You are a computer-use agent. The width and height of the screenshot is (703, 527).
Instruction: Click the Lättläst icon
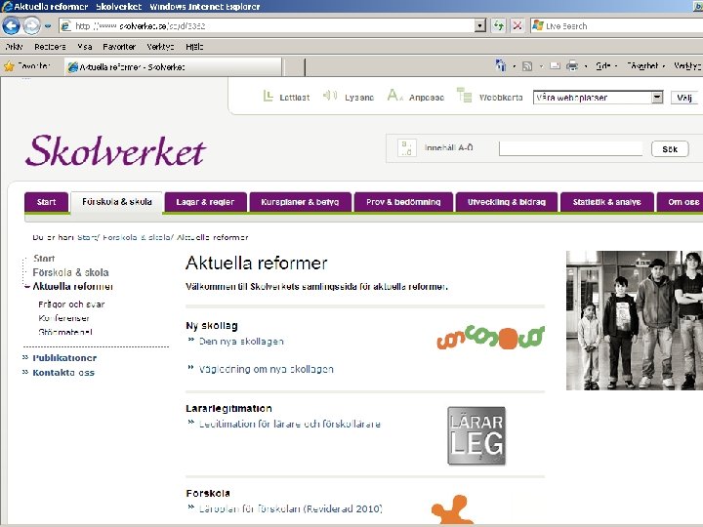268,96
